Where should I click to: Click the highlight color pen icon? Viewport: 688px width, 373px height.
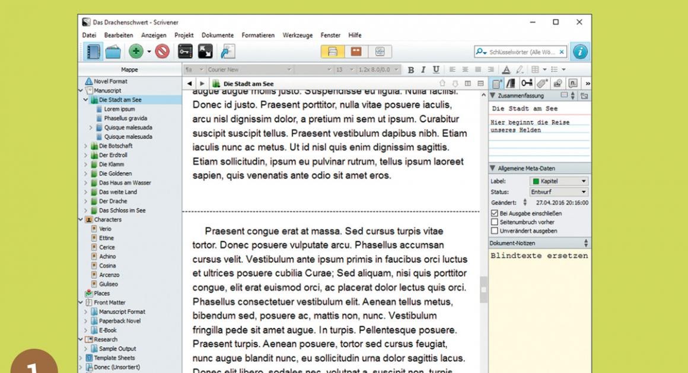520,70
